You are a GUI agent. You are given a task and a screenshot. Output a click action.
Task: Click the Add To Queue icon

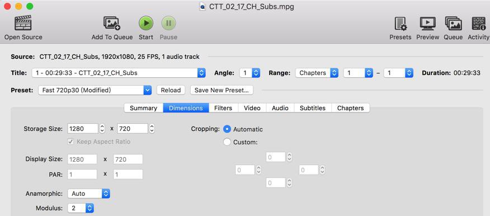[112, 24]
